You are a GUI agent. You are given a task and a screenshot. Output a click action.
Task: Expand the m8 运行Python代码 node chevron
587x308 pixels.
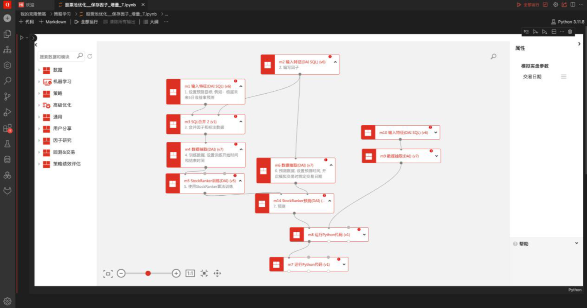(x=364, y=235)
